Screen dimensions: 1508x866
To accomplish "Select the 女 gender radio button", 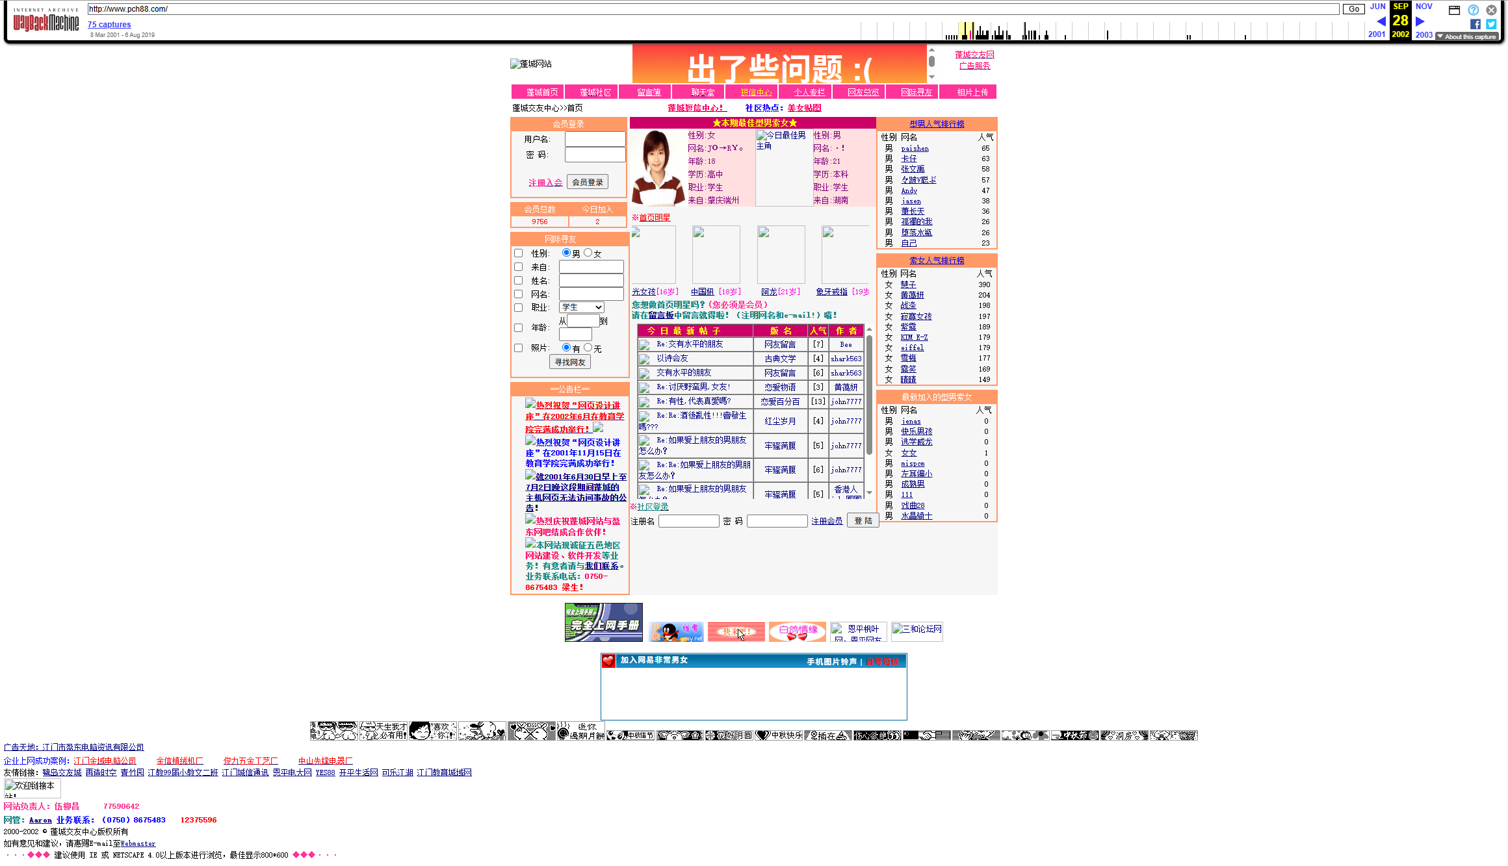I will [x=588, y=253].
